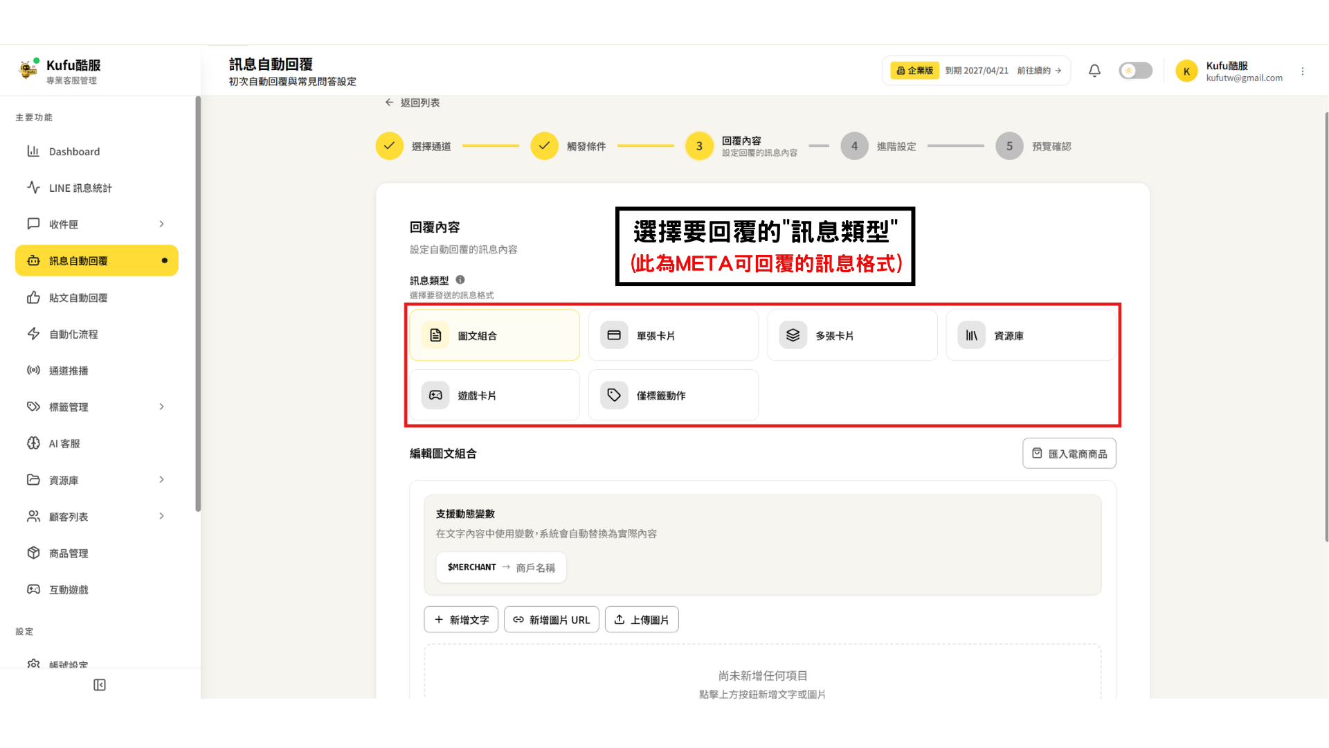This screenshot has height=748, width=1329.
Task: Click the 前往續約 renewal link
Action: [1039, 71]
